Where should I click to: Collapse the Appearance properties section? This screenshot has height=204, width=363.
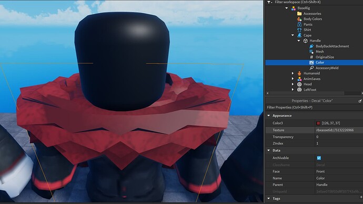pyautogui.click(x=269, y=115)
